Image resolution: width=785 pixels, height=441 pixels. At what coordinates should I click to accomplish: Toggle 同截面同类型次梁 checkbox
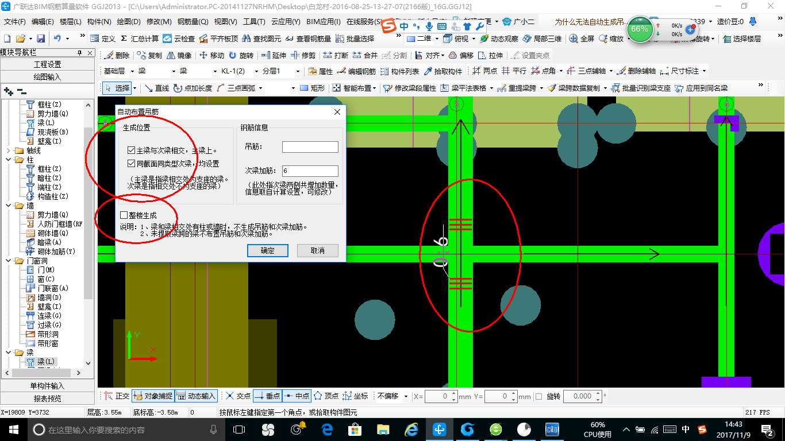(132, 164)
